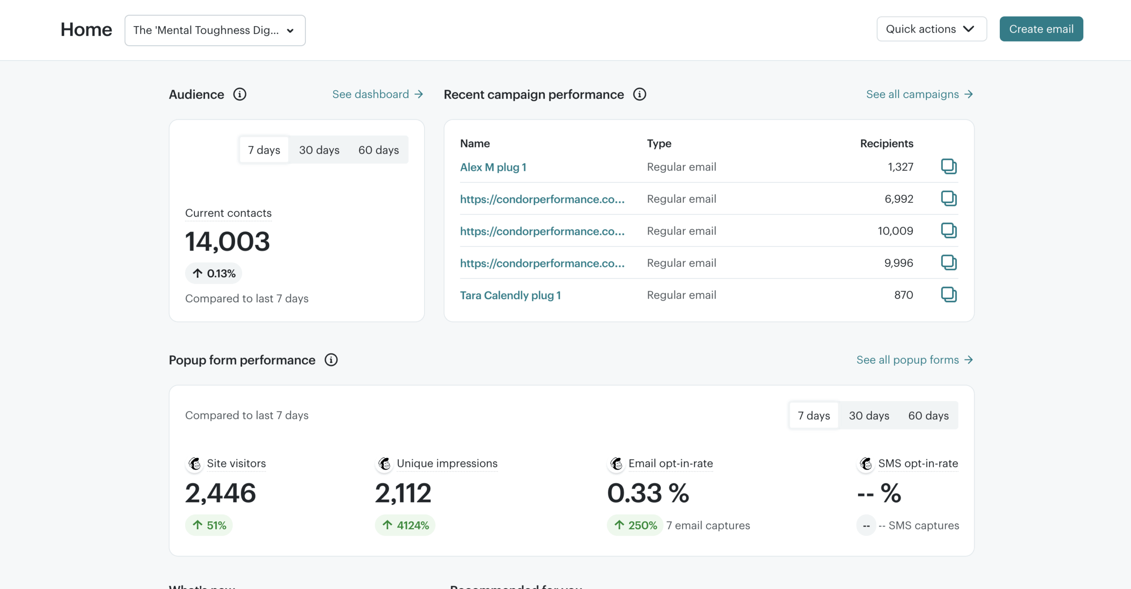Click the Create email button
The width and height of the screenshot is (1131, 589).
coord(1041,29)
